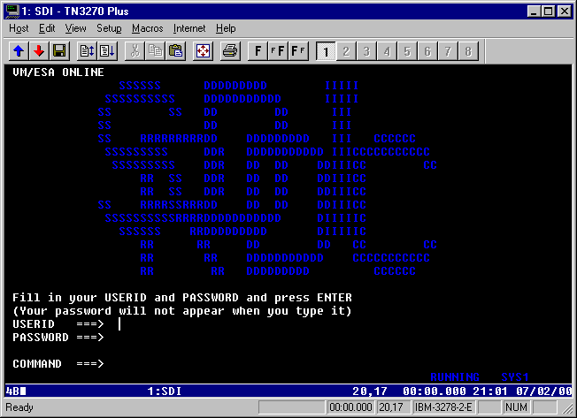Click the RUNNING status text
Viewport: 577px width, 418px height.
455,376
